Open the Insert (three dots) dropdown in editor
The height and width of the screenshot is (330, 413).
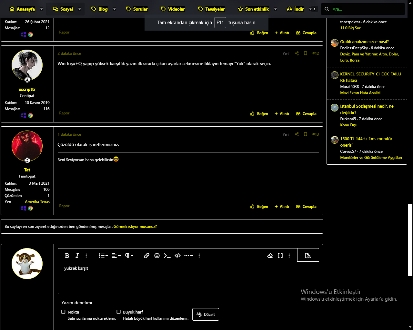tap(189, 256)
